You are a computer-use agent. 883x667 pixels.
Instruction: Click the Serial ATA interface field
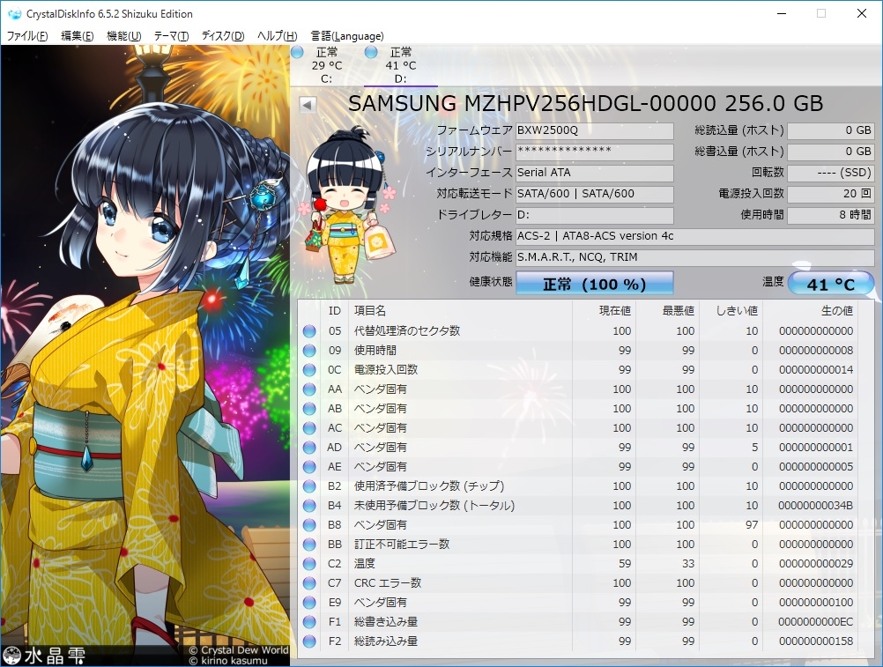(x=595, y=173)
